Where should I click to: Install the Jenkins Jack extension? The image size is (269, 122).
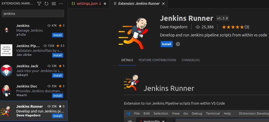tap(58, 75)
